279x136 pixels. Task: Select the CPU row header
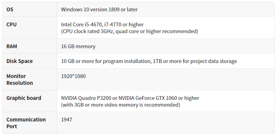tap(12, 25)
